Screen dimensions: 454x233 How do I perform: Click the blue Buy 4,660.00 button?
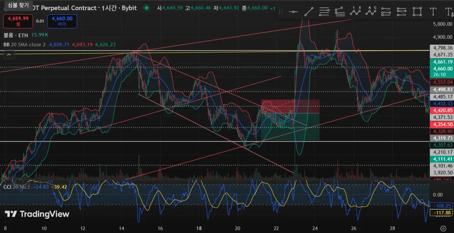62,21
